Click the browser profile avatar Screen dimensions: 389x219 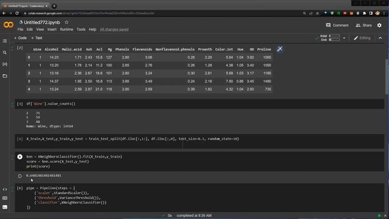click(377, 13)
